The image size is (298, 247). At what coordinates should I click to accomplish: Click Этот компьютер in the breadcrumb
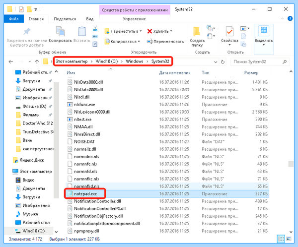tap(72, 62)
